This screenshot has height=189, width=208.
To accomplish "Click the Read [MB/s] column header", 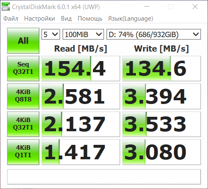I will tap(81, 49).
